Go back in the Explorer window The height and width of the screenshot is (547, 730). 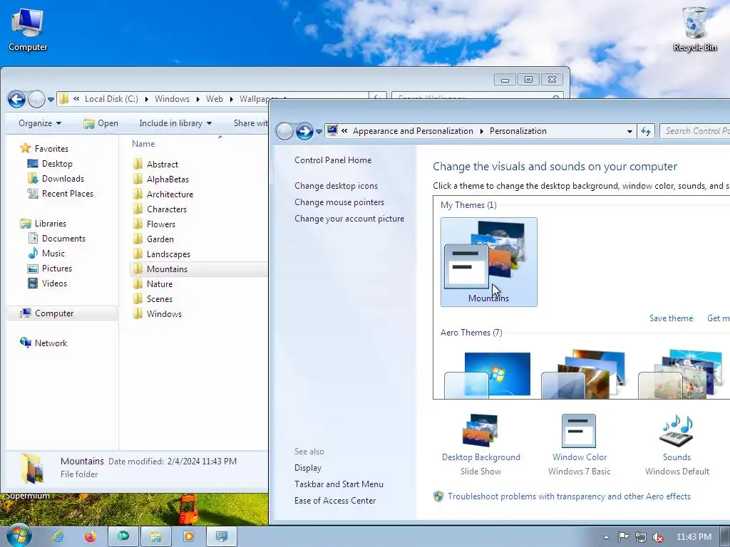coord(17,99)
